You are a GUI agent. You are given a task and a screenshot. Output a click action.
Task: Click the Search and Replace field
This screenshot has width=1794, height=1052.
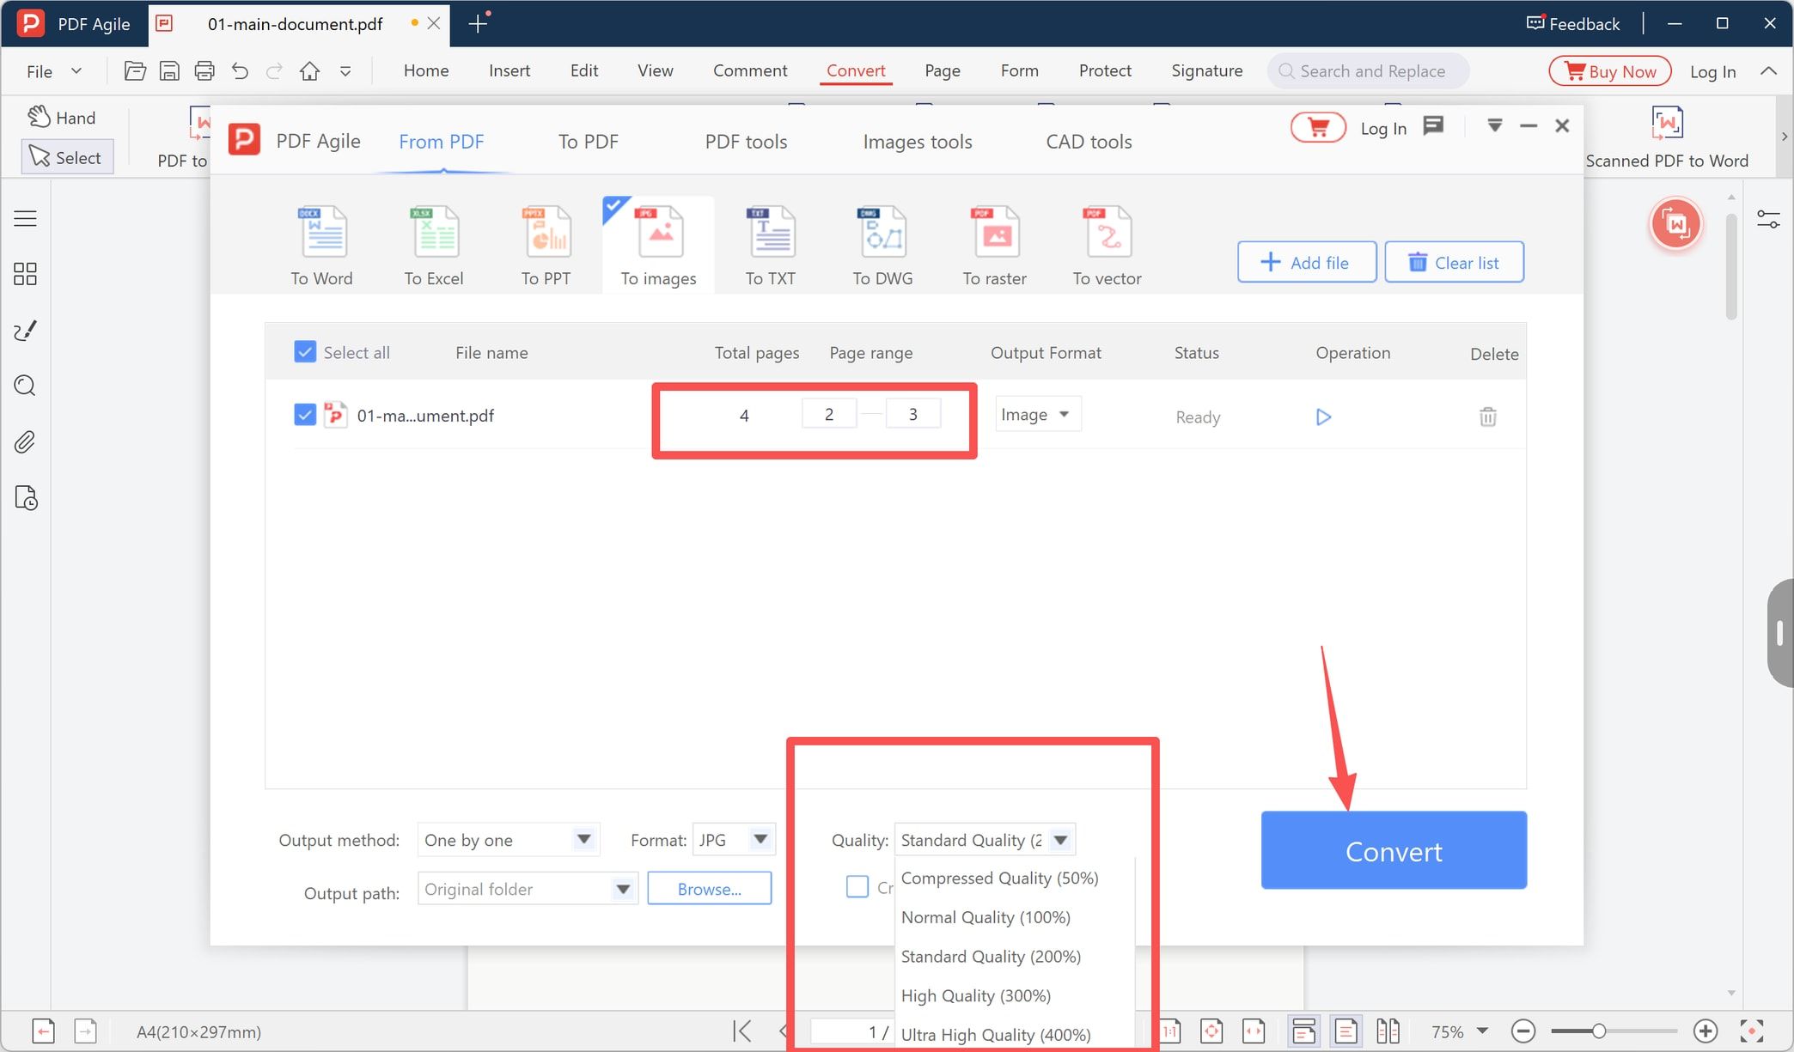coord(1369,71)
